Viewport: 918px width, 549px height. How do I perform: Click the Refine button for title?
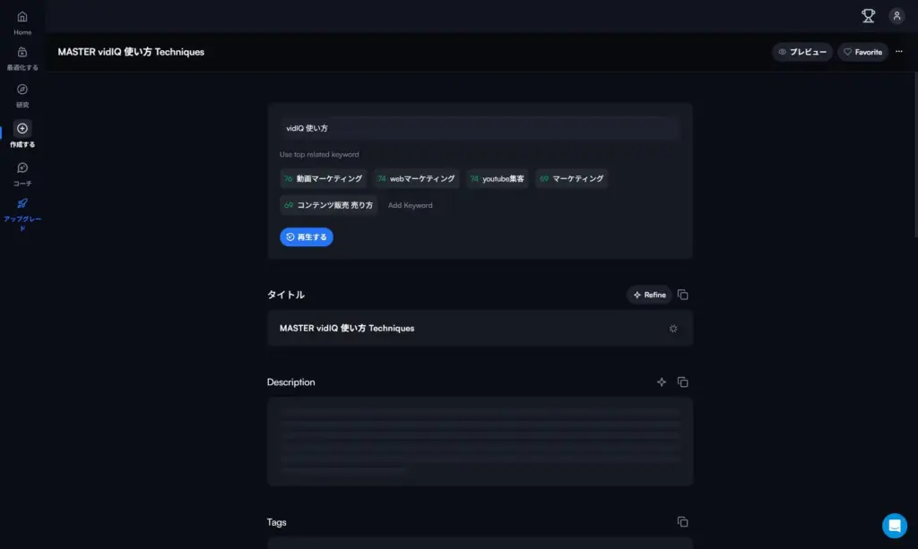[x=649, y=295]
